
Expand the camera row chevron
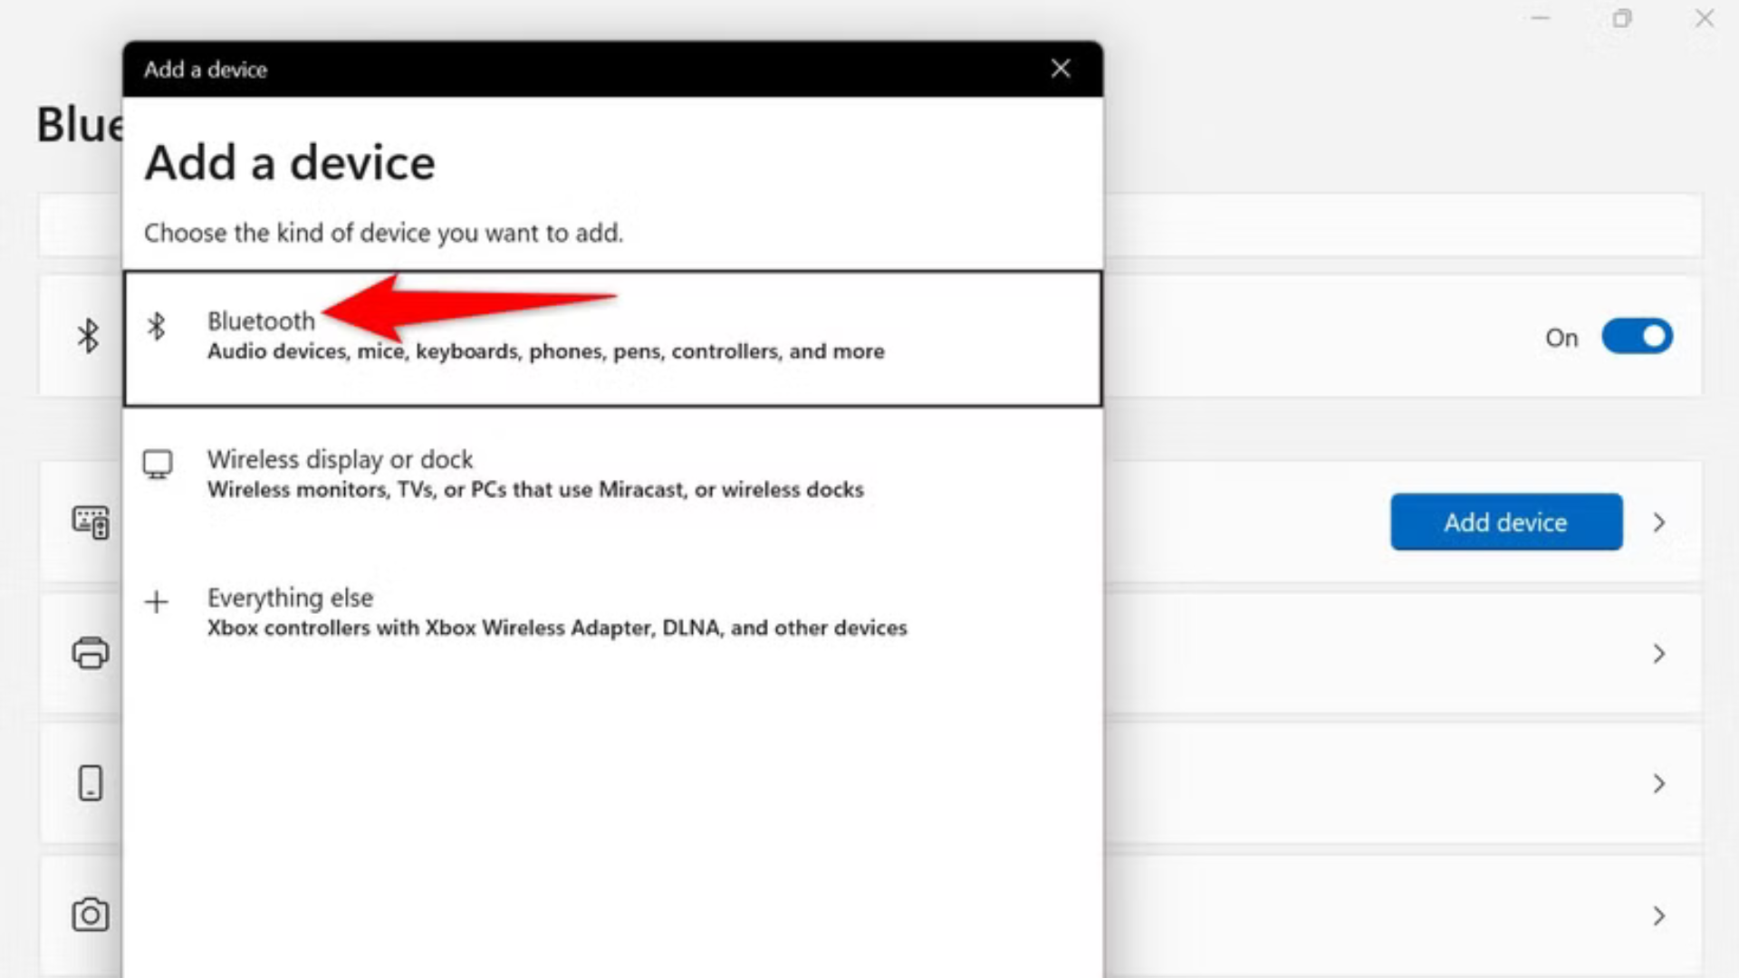coord(1659,916)
